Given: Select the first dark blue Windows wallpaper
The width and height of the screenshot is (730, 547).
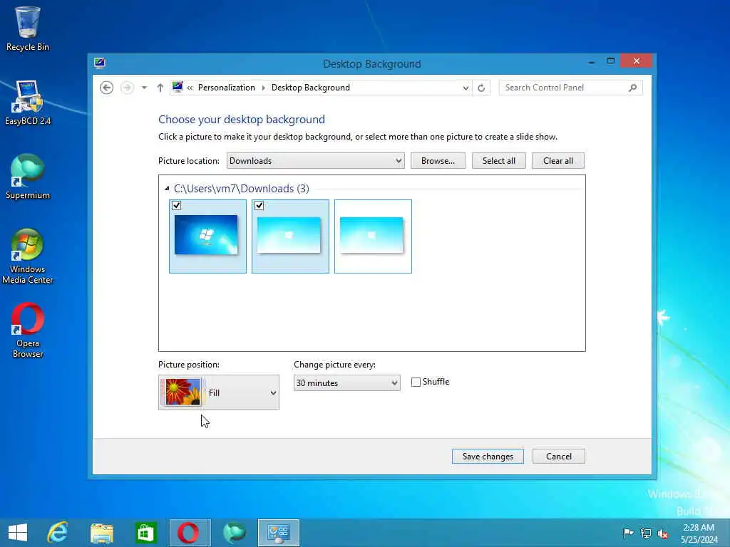Looking at the screenshot, I should [x=206, y=235].
